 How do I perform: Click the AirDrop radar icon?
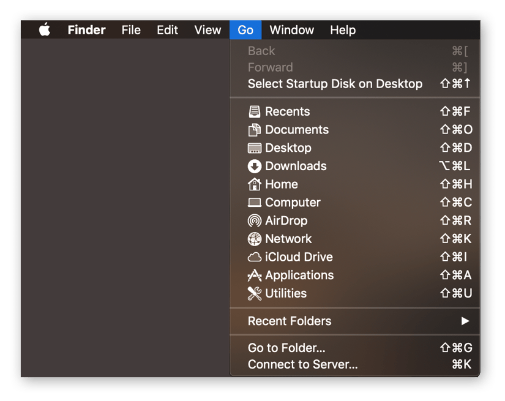[x=255, y=220]
